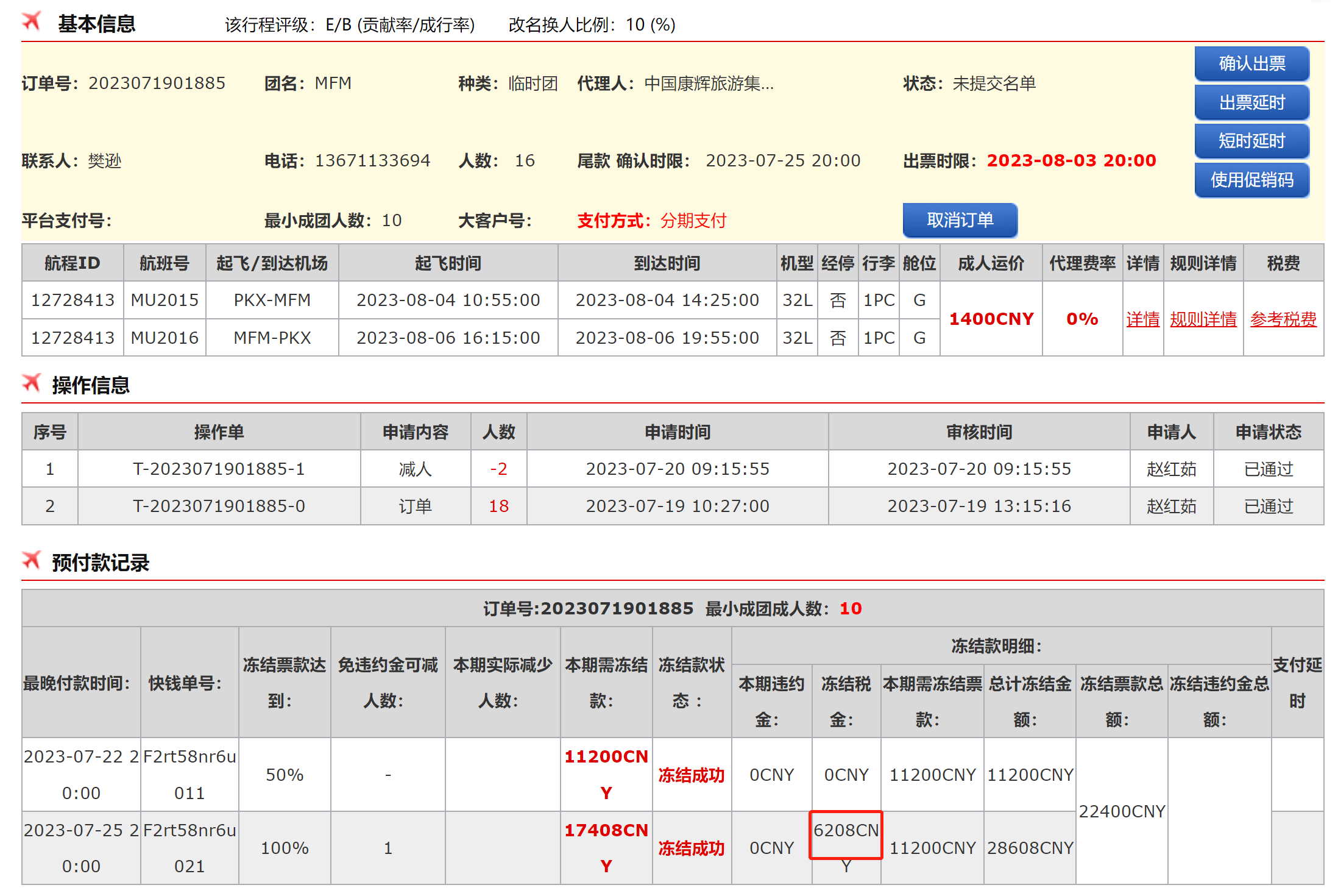The width and height of the screenshot is (1338, 896).
Task: Click the 确认出票 button
Action: pos(1251,63)
